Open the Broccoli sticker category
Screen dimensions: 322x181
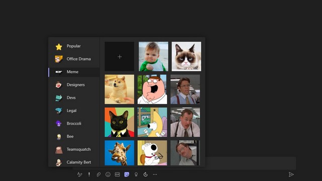pos(74,124)
